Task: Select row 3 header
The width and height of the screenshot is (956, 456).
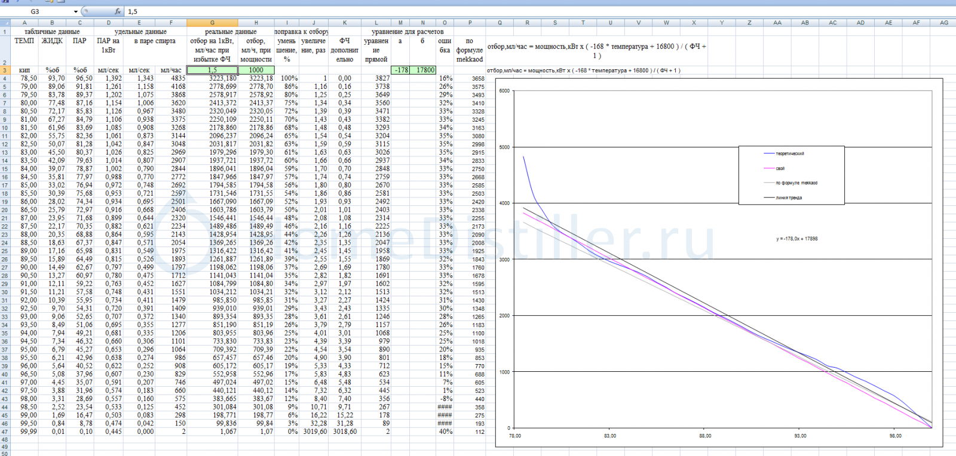Action: pyautogui.click(x=4, y=70)
